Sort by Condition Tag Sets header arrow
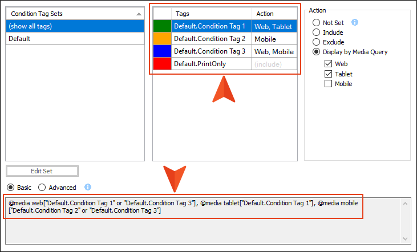The height and width of the screenshot is (252, 417). point(139,14)
